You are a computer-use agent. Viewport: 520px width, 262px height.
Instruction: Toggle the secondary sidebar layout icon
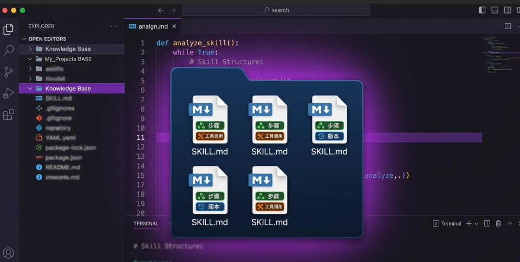pos(508,10)
